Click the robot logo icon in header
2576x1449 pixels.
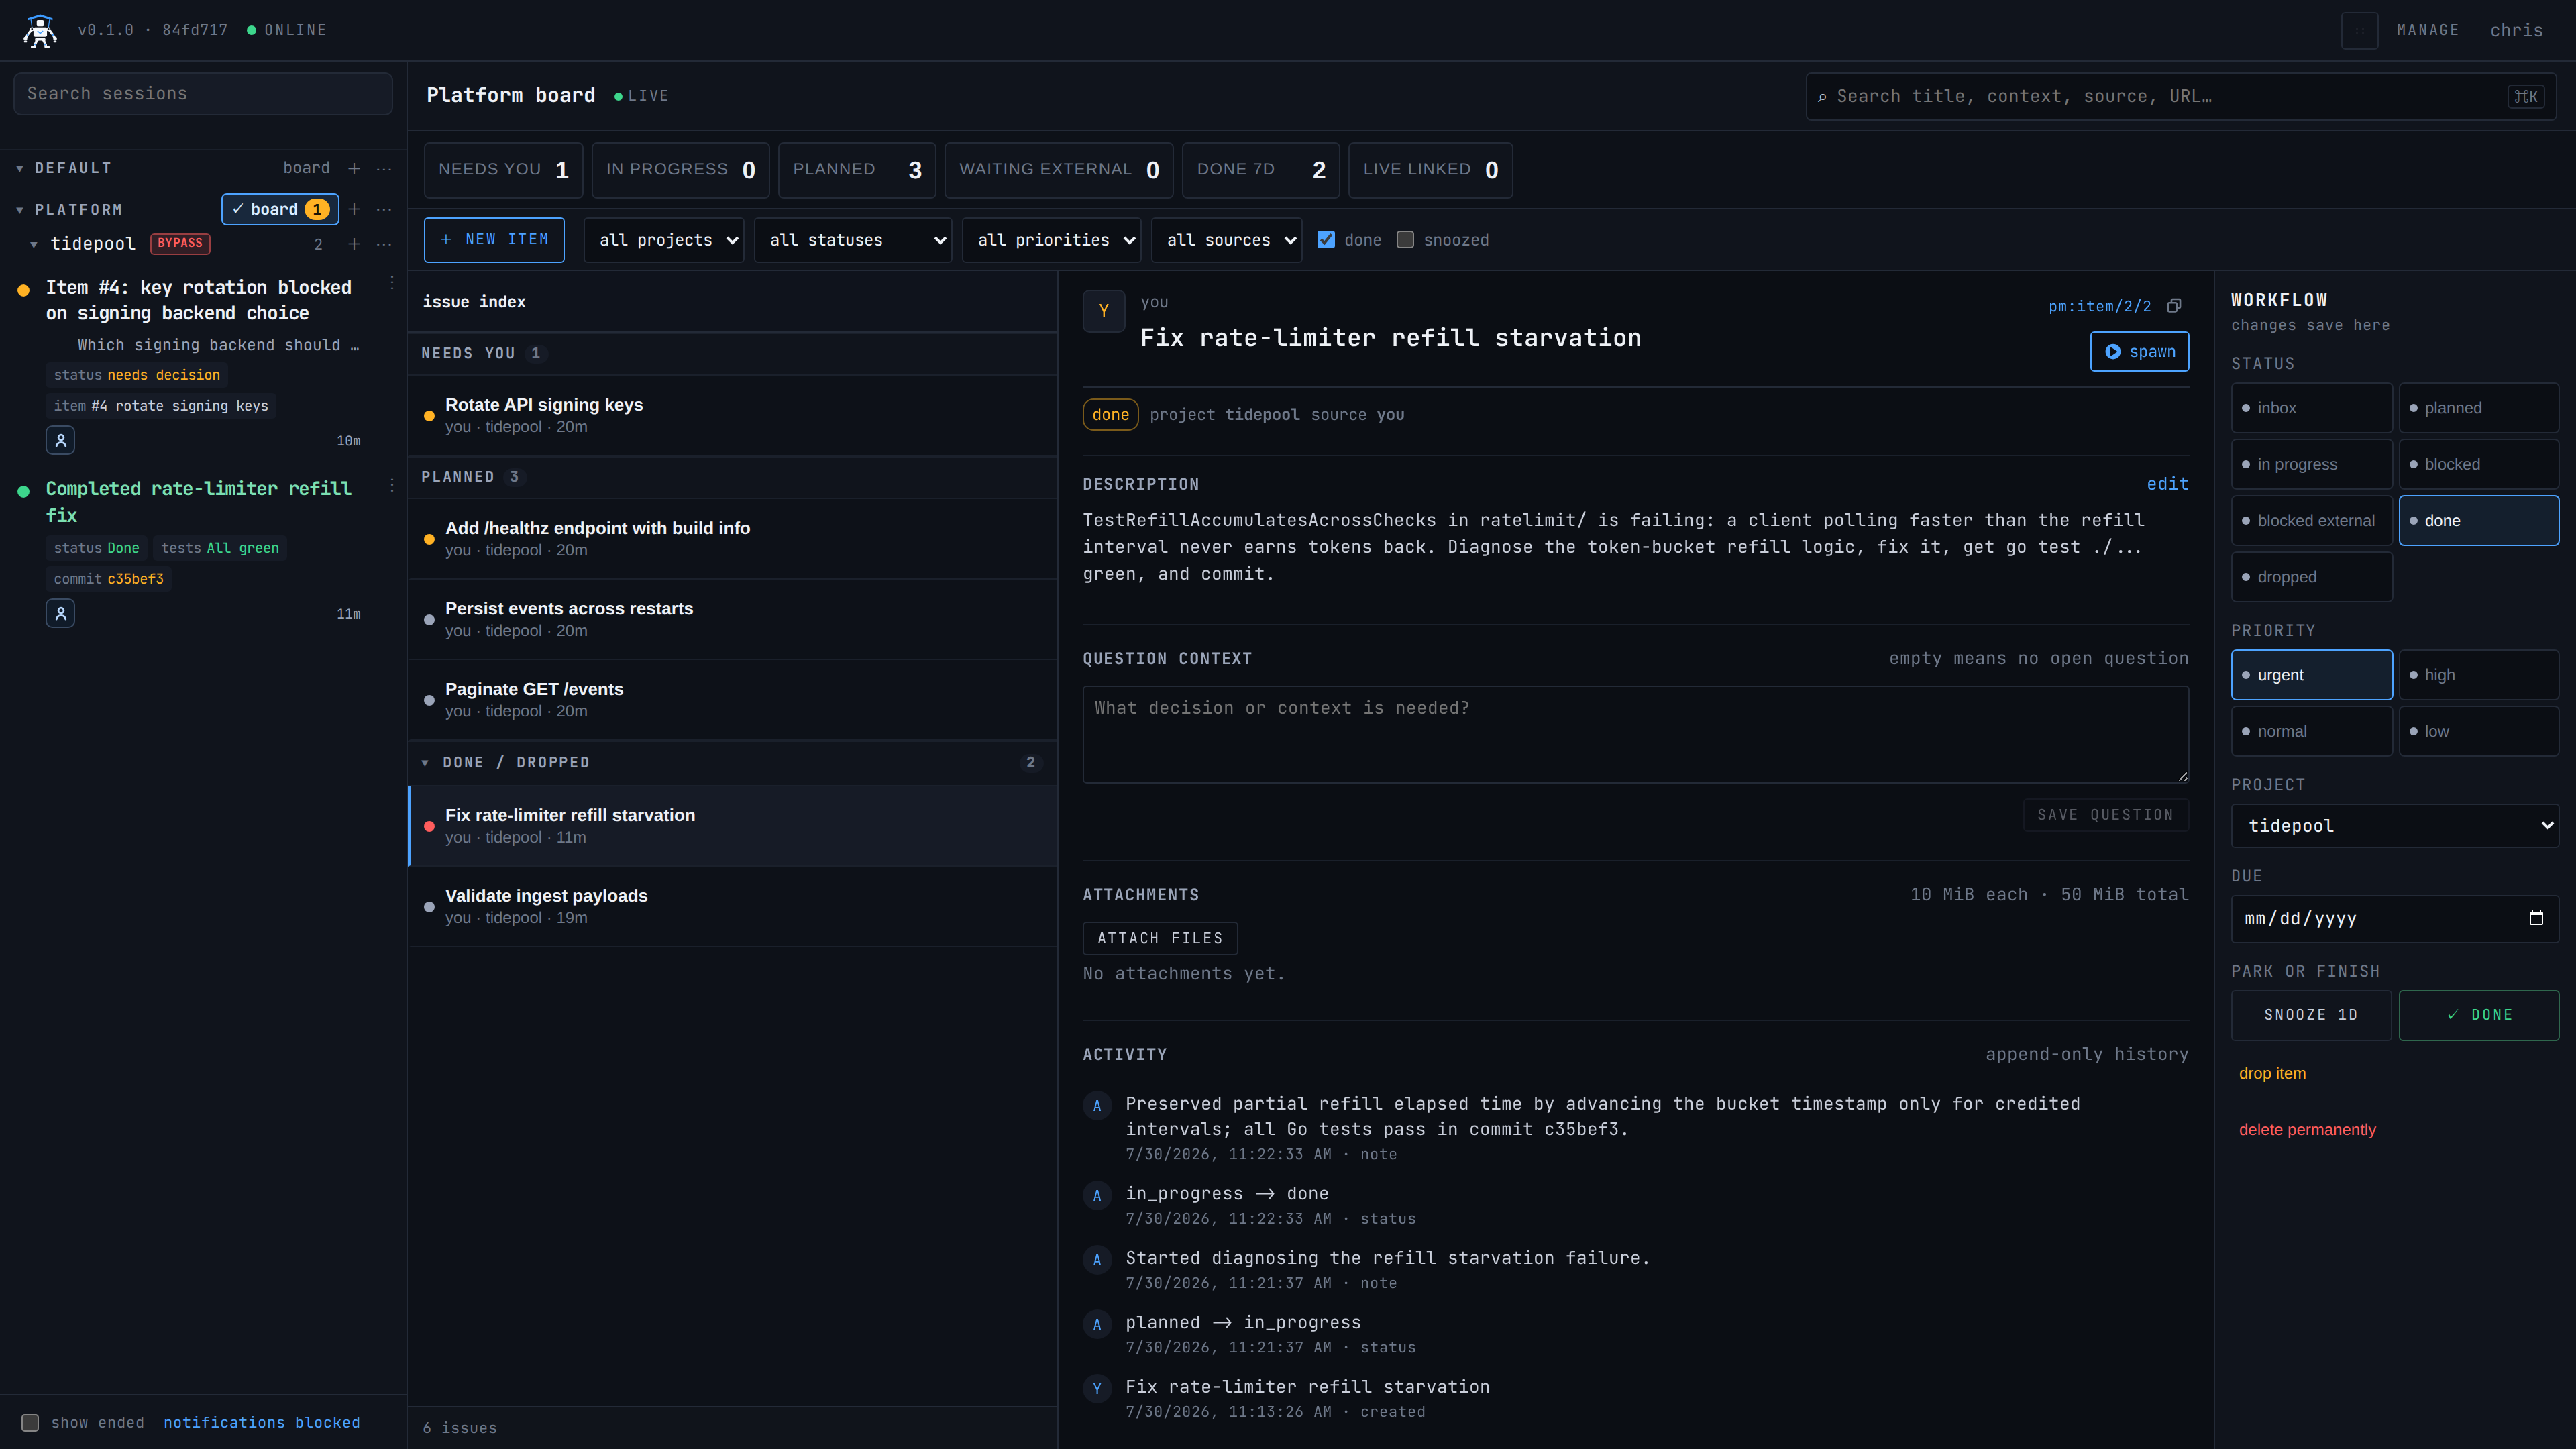pyautogui.click(x=40, y=30)
